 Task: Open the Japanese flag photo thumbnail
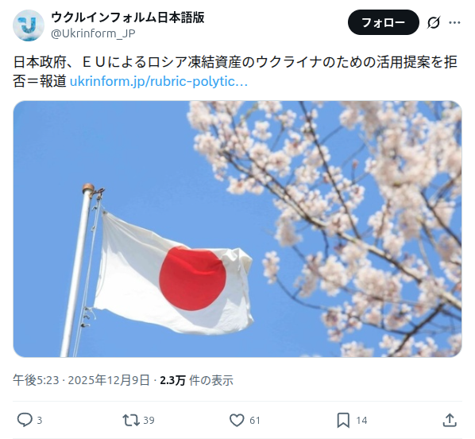tap(237, 229)
